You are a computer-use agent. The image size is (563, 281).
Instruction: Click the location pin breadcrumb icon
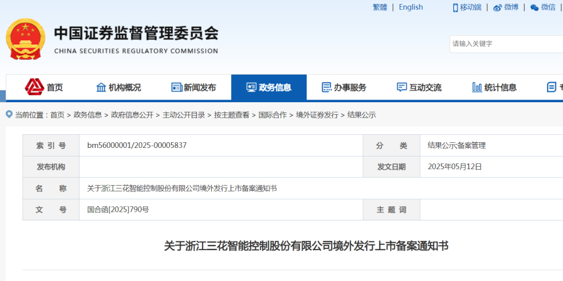click(x=9, y=114)
